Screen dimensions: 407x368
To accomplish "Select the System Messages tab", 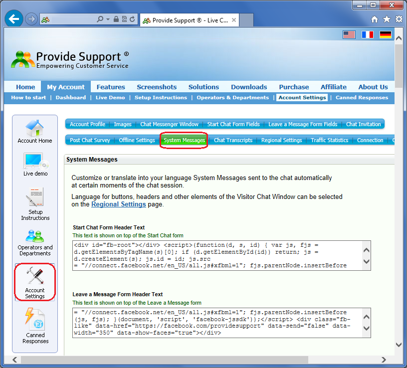I will pos(184,140).
